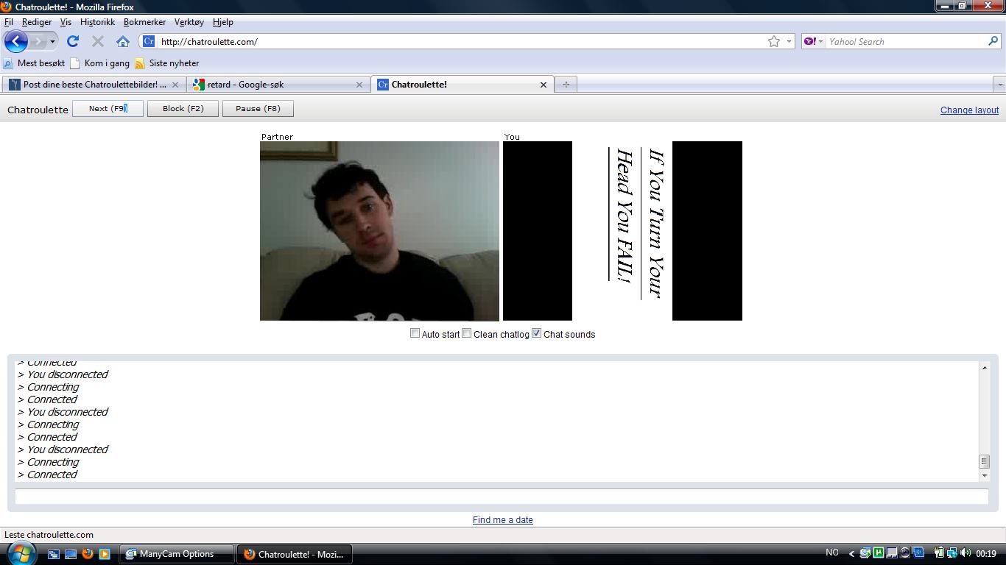Open the 'Kom i gang' bookmark
The height and width of the screenshot is (565, 1006).
[x=99, y=63]
